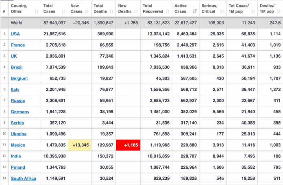The image size is (283, 185).
Task: Open the UK country link
Action: coord(14,56)
